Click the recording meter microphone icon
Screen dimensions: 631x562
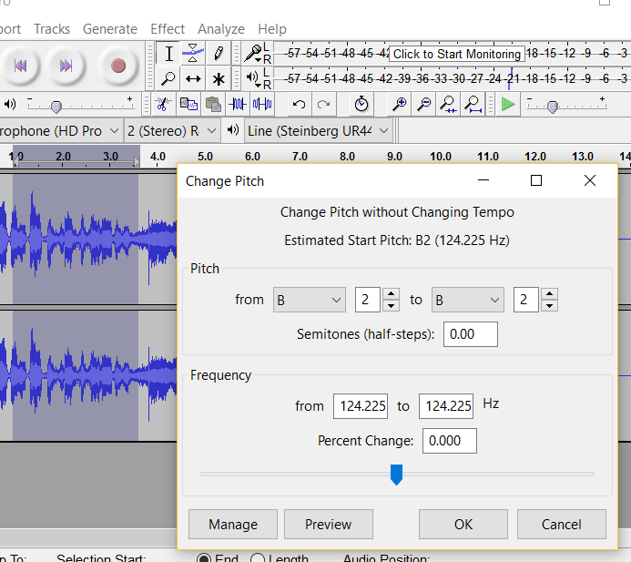pos(253,54)
